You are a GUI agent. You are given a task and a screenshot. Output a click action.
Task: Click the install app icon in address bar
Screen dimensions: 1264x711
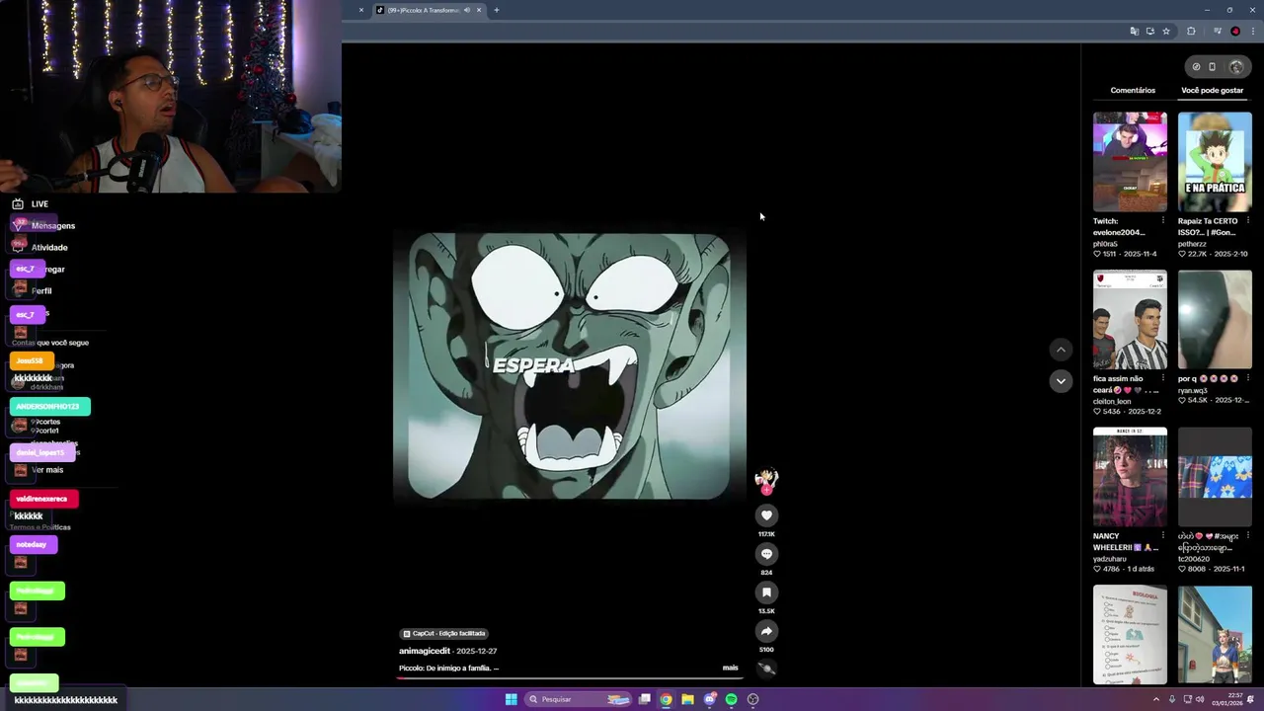[1150, 32]
